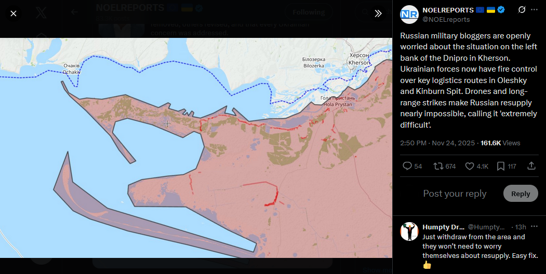Open the NOELREPORTS profile avatar

pyautogui.click(x=409, y=15)
